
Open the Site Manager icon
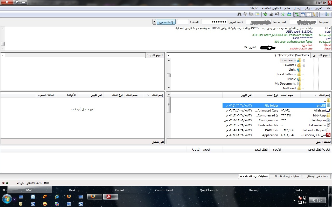(327, 14)
